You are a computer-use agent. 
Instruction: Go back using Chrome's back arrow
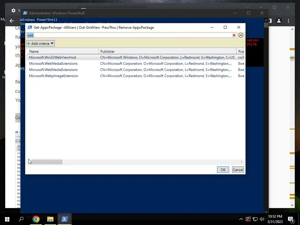coord(12,21)
